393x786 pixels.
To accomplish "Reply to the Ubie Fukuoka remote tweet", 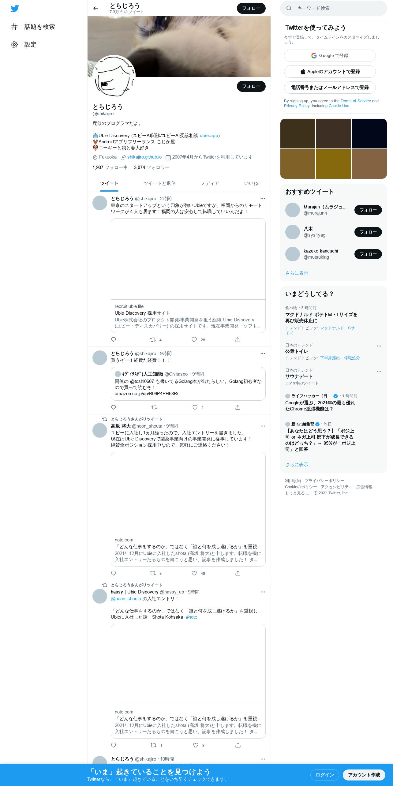I will tap(114, 340).
